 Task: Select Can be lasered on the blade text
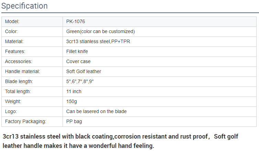pyautogui.click(x=96, y=111)
